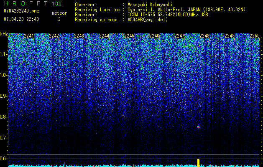Click the receiver ICOM IC-575 frequency text
Screen dimensions: 263x167
tap(168, 15)
